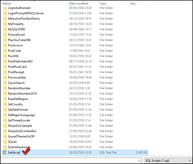
Task: Select the SetThreadLocale folder name
Action: click(x=19, y=120)
